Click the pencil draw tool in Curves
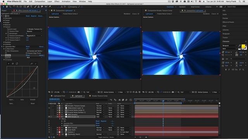The height and width of the screenshot is (139, 248). point(36,63)
